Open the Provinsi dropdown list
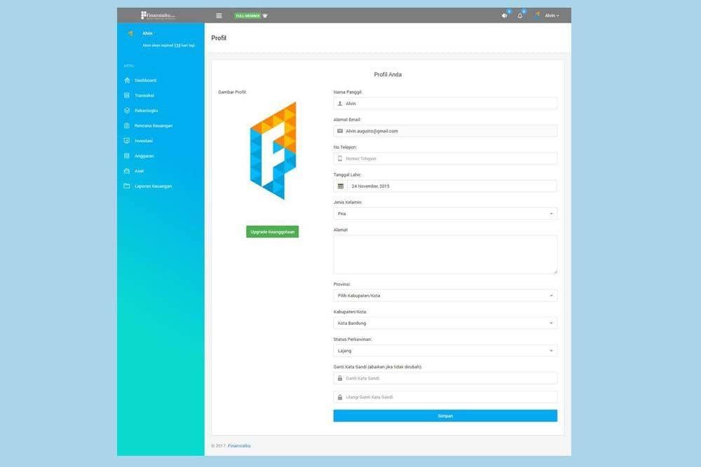The width and height of the screenshot is (701, 467). [x=445, y=295]
